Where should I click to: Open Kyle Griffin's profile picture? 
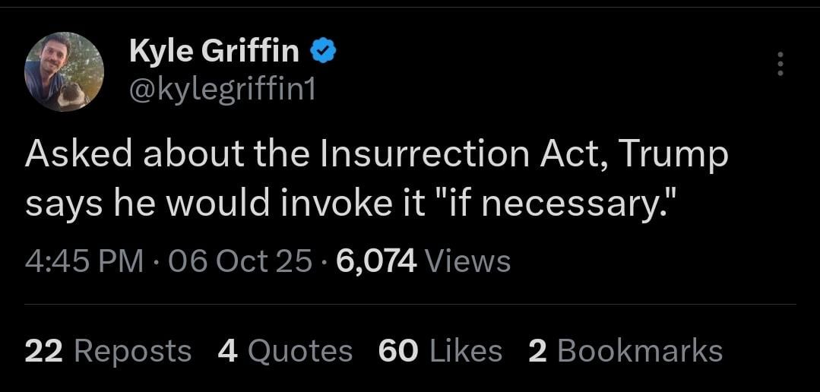tap(64, 72)
